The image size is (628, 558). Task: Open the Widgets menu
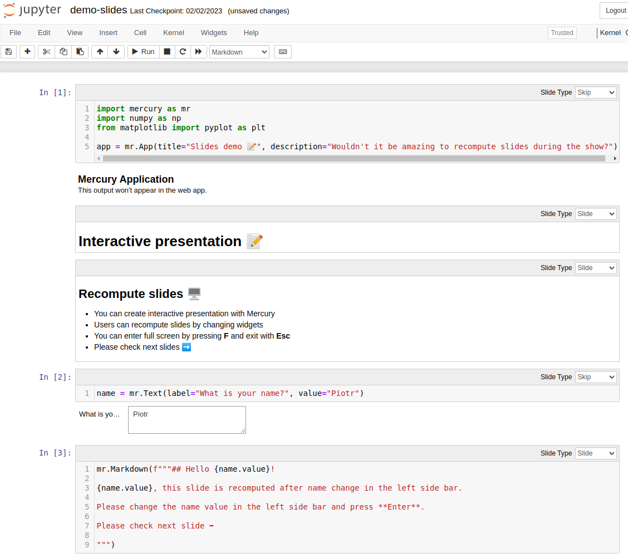click(x=213, y=32)
